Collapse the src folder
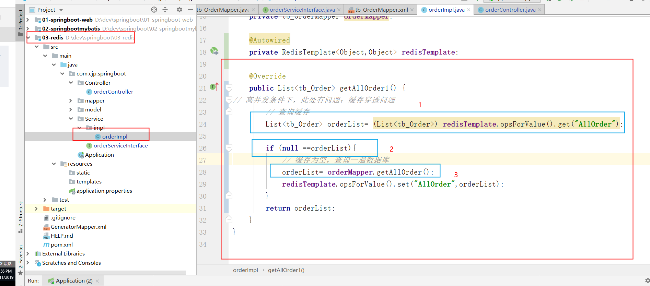The image size is (650, 286). (37, 47)
